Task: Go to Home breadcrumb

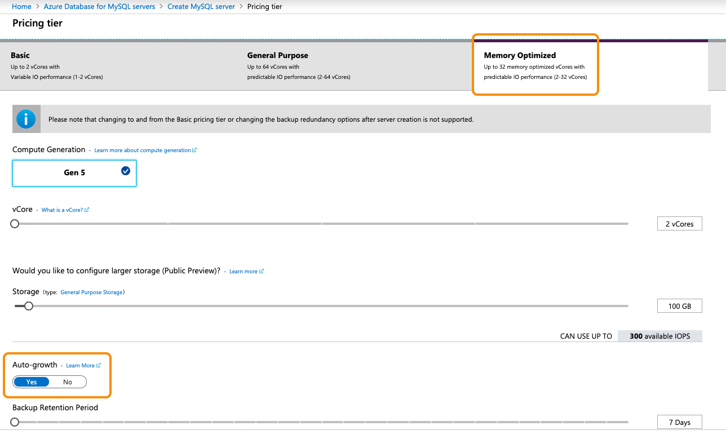Action: click(x=21, y=7)
